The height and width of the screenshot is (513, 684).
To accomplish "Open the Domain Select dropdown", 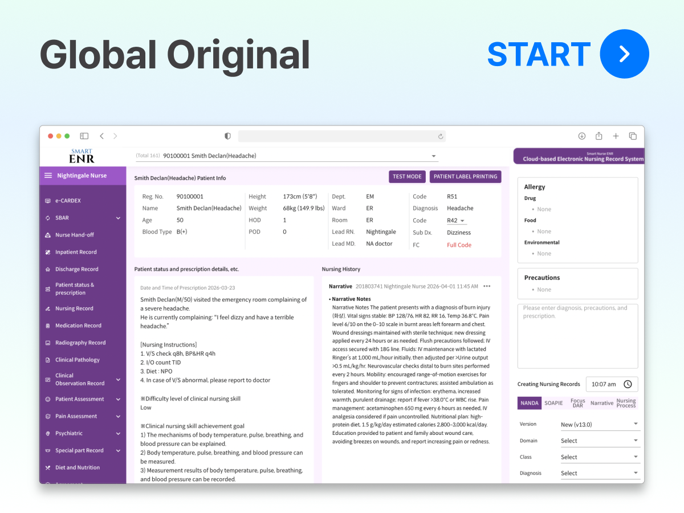I will click(x=600, y=441).
